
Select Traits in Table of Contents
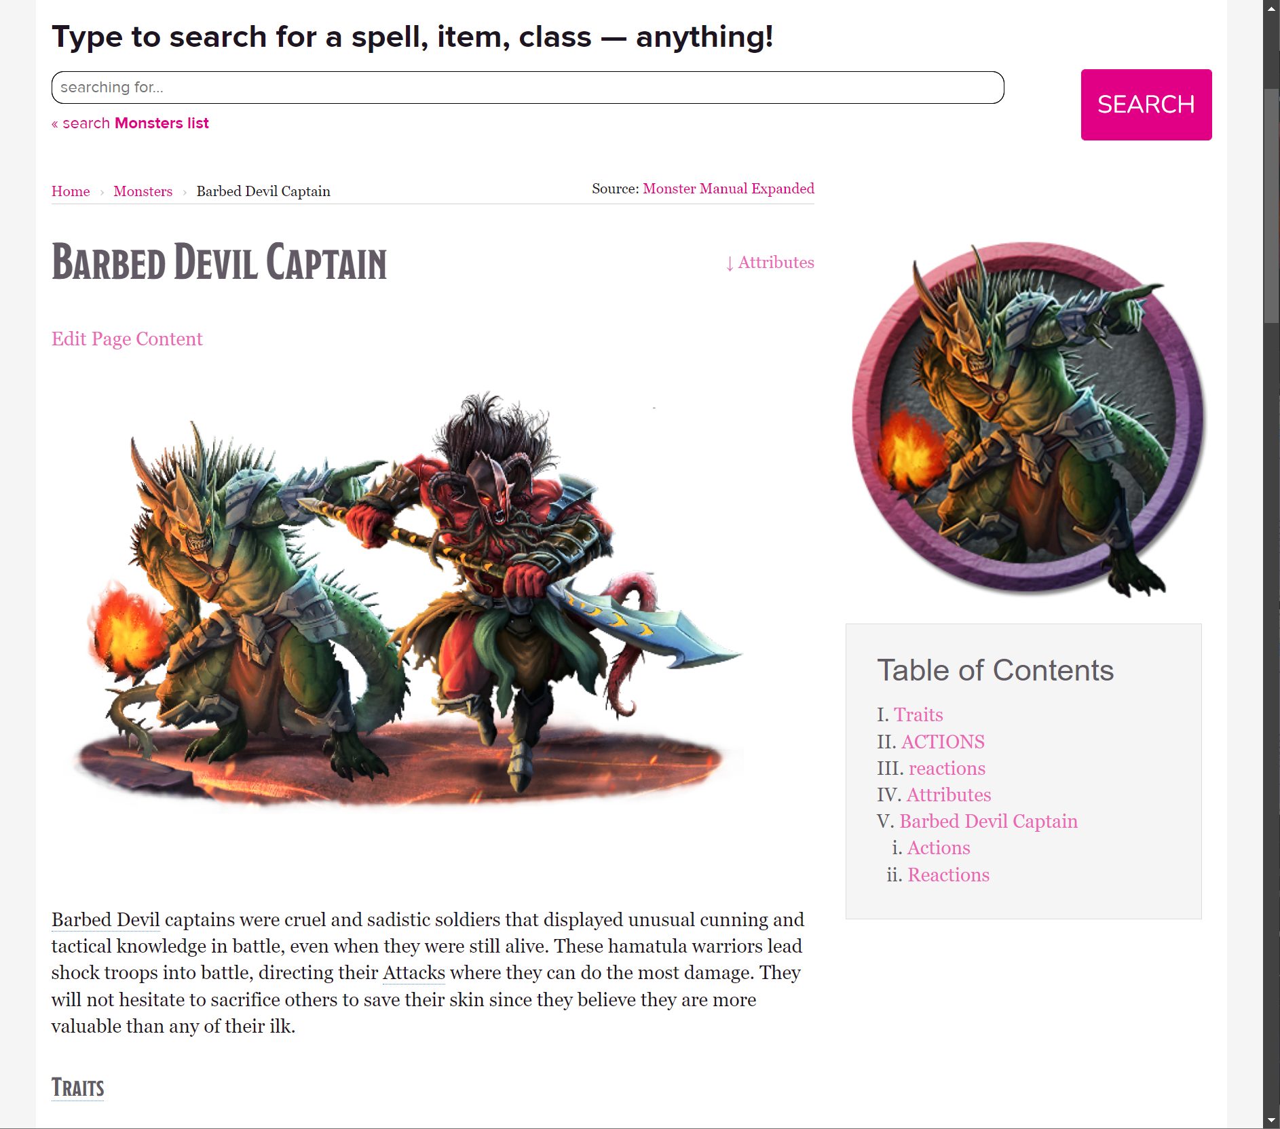(918, 714)
